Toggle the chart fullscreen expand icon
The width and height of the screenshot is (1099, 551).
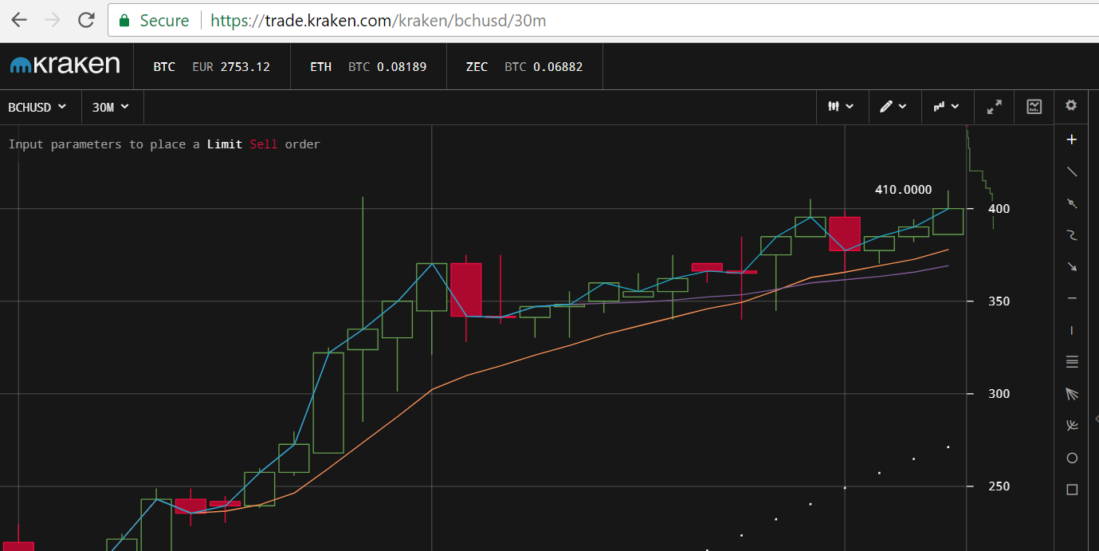pyautogui.click(x=995, y=107)
